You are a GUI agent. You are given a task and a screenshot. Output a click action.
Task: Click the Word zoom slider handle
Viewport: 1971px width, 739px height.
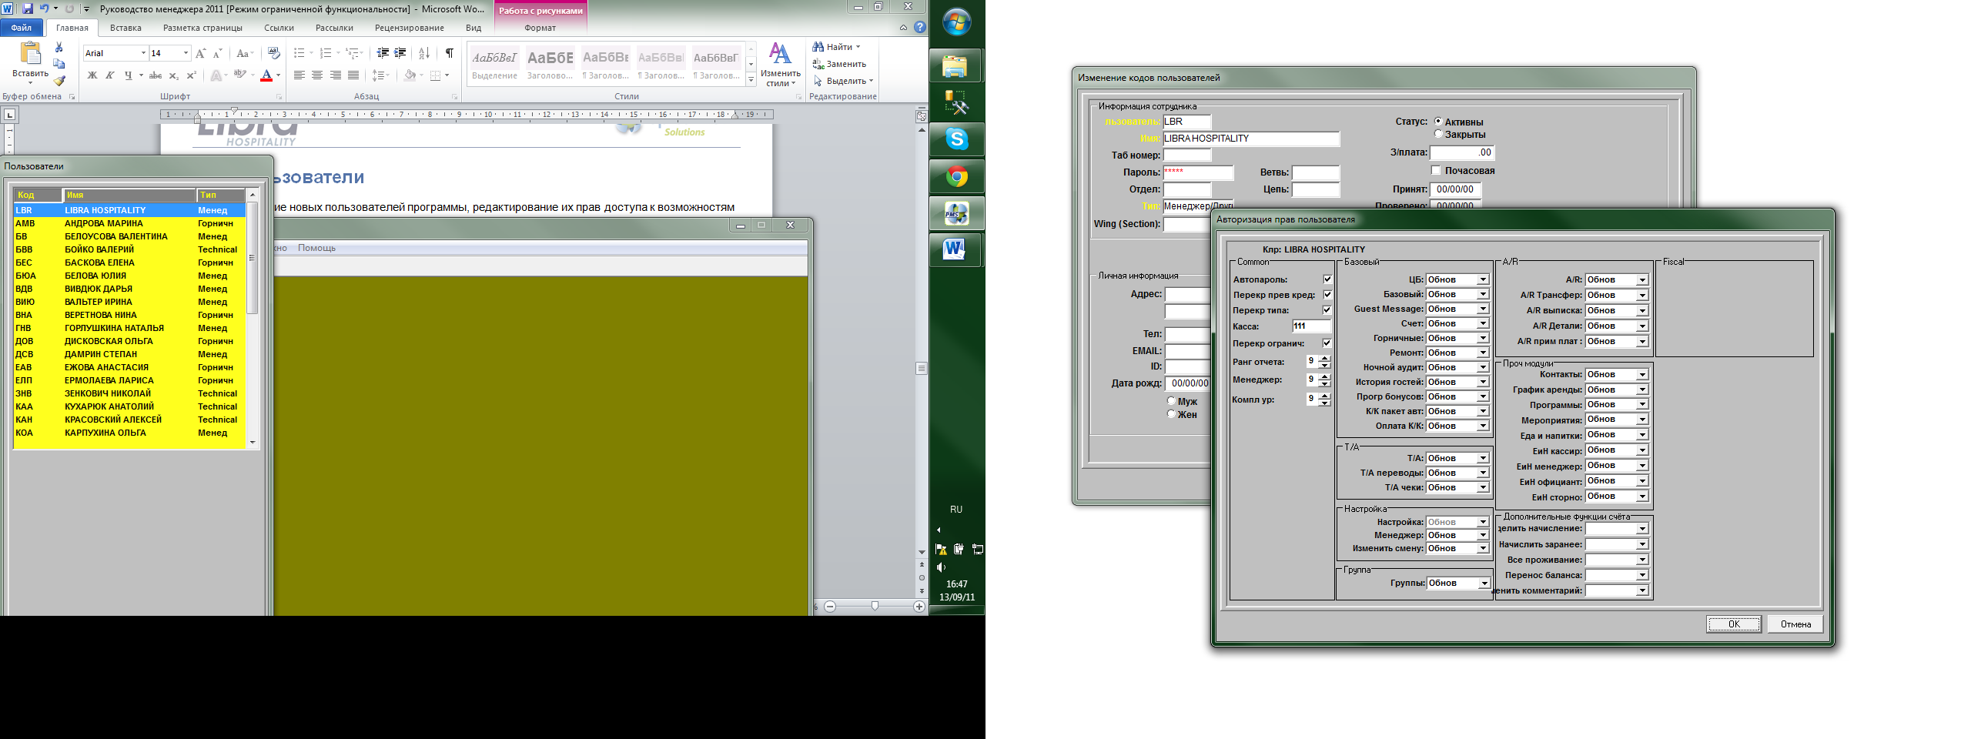875,607
